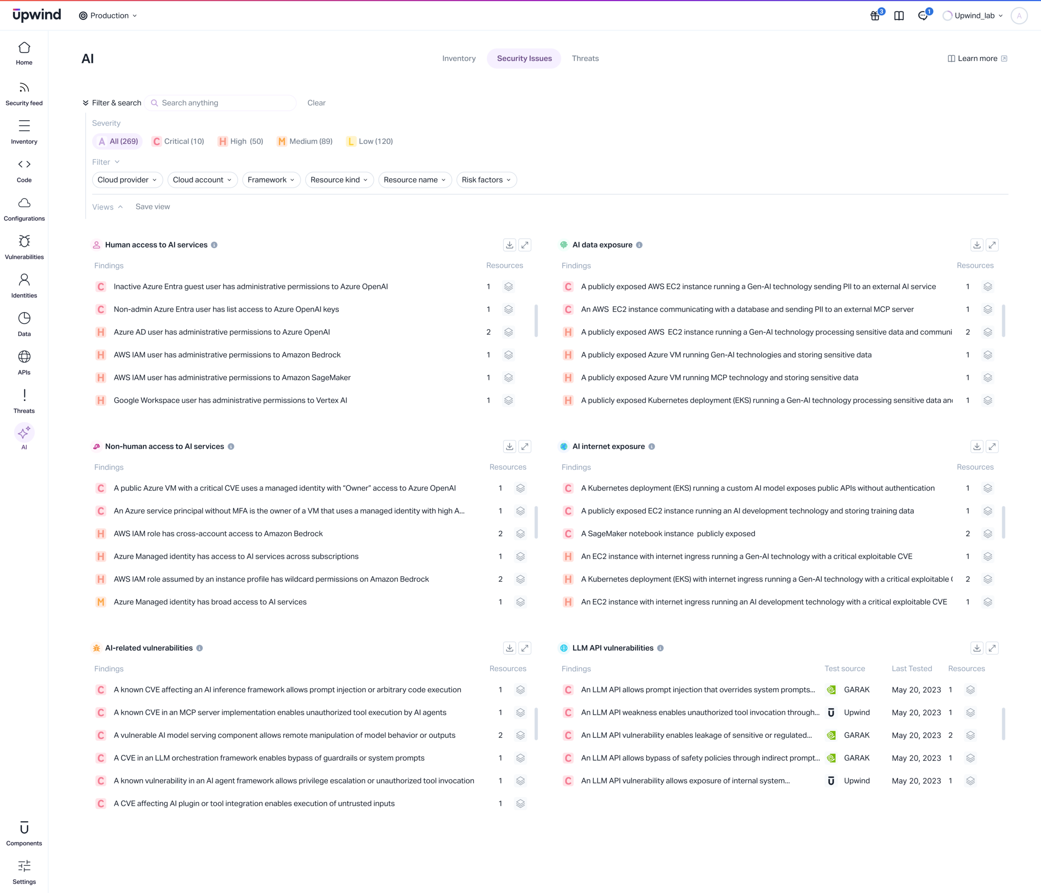Viewport: 1041px width, 893px height.
Task: Open the Components section
Action: click(x=24, y=834)
